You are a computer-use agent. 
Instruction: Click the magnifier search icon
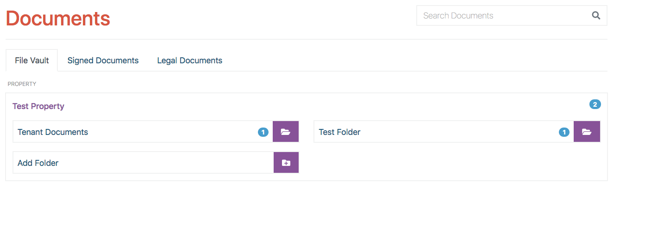point(596,16)
